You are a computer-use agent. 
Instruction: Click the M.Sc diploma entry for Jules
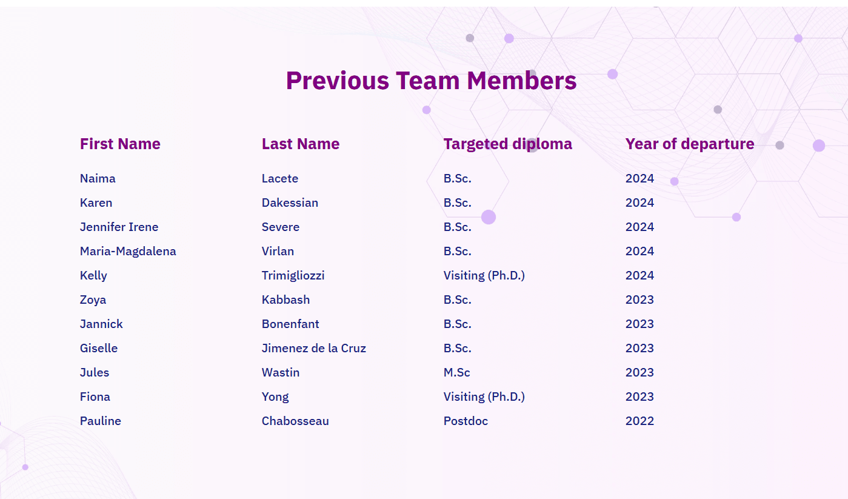click(457, 372)
